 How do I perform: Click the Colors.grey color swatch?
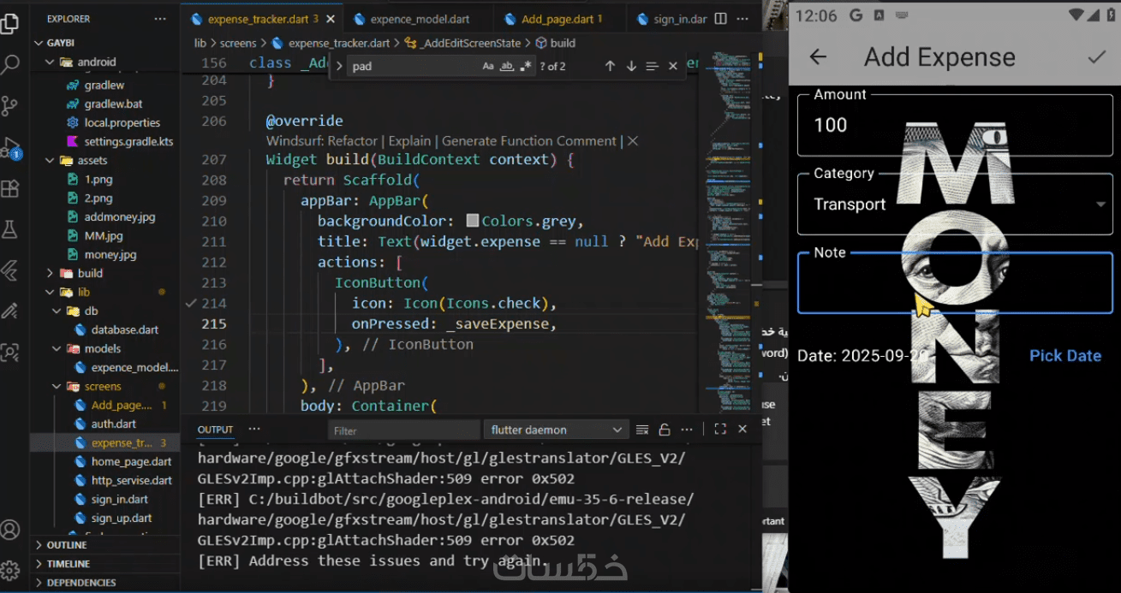(x=473, y=221)
